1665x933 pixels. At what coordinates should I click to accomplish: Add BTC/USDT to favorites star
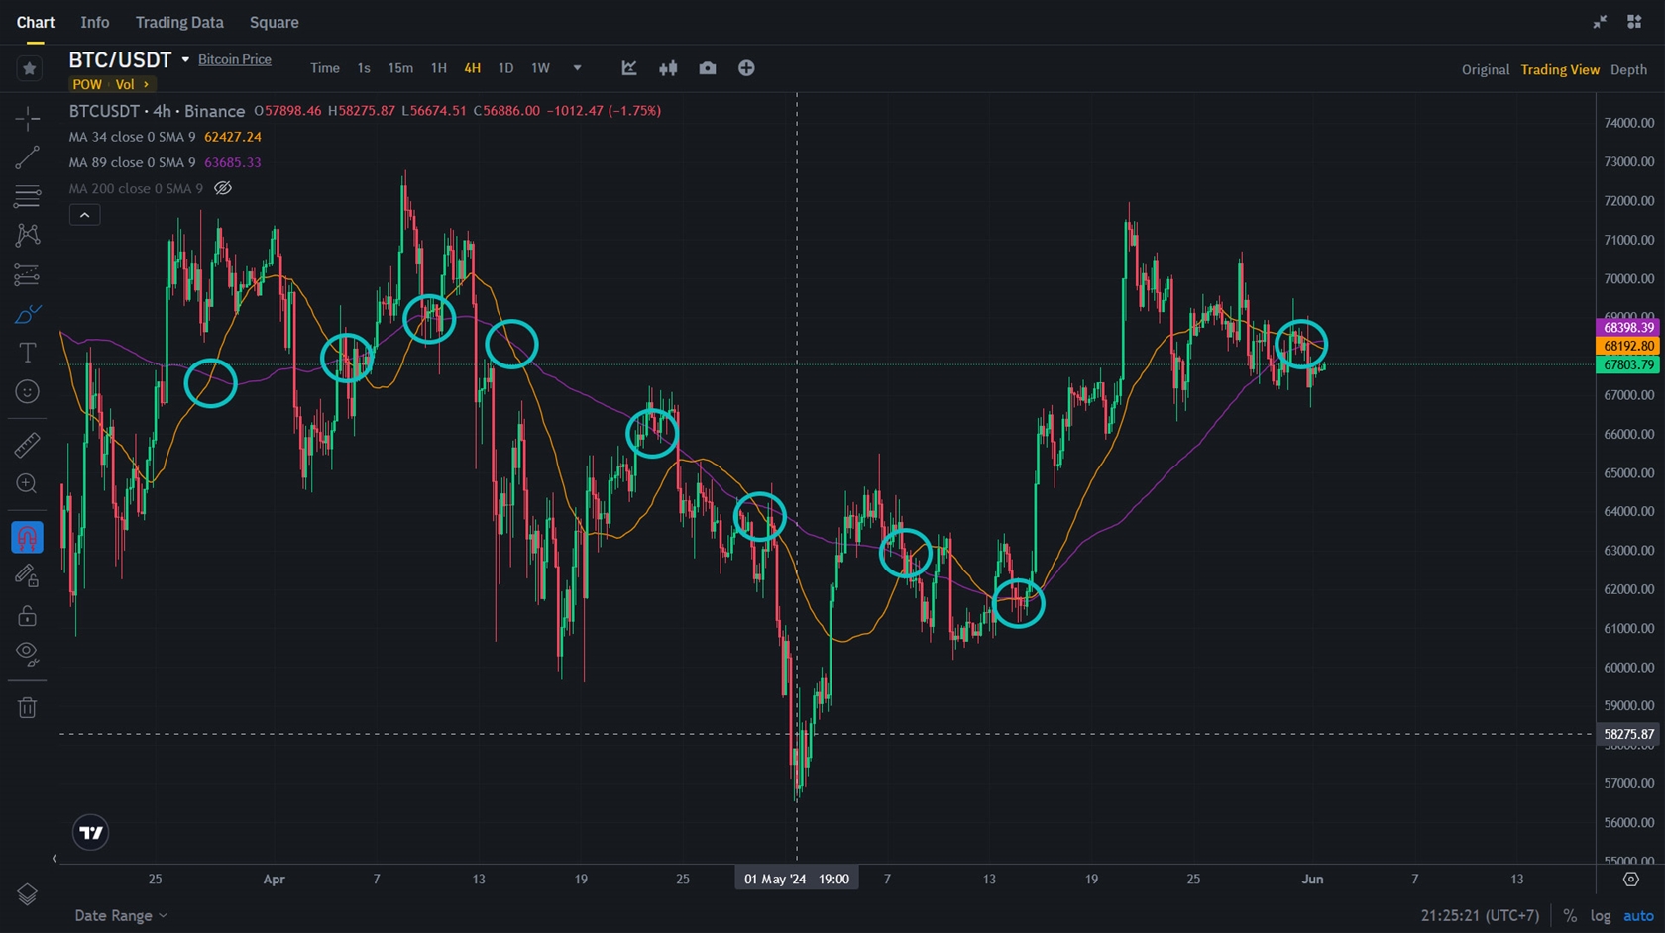click(x=29, y=68)
